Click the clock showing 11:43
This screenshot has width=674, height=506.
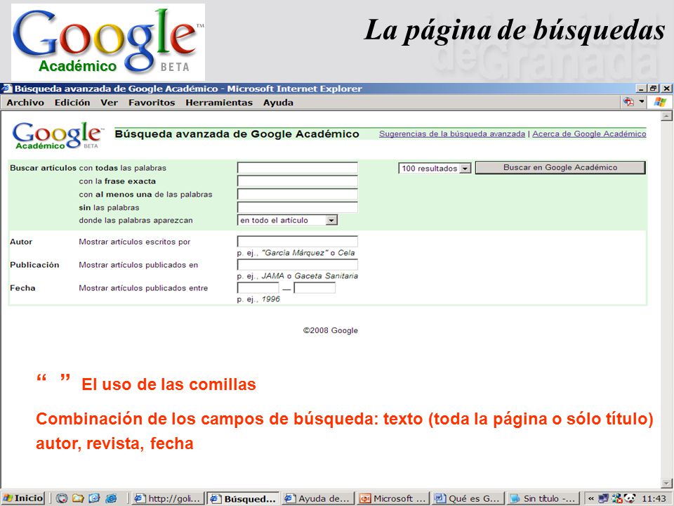(654, 499)
